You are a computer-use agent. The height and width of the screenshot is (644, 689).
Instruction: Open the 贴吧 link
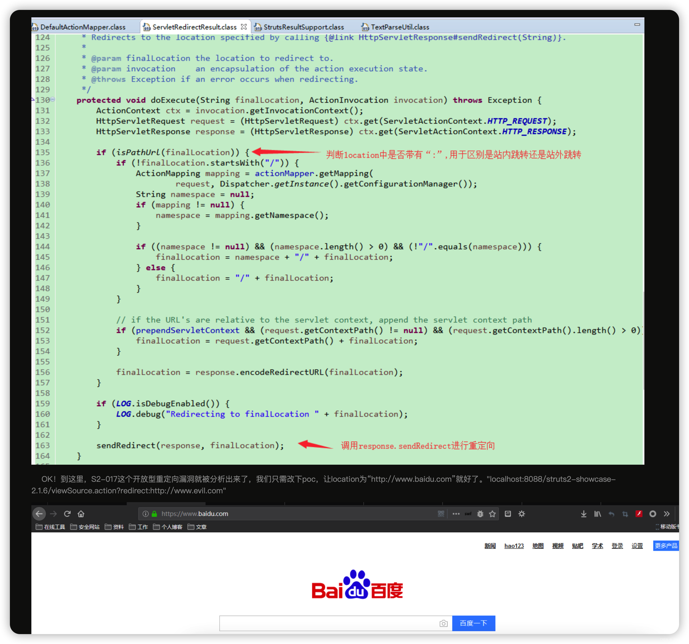click(x=577, y=546)
